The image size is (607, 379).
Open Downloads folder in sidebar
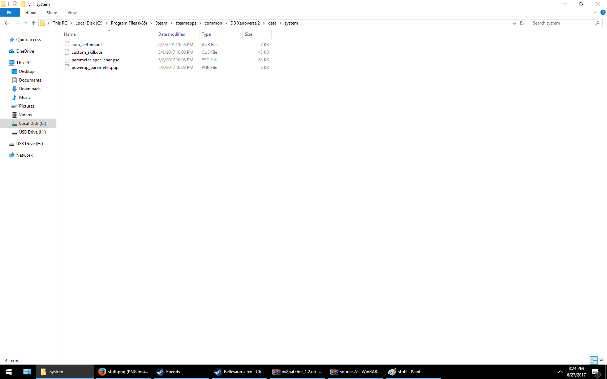tap(30, 89)
